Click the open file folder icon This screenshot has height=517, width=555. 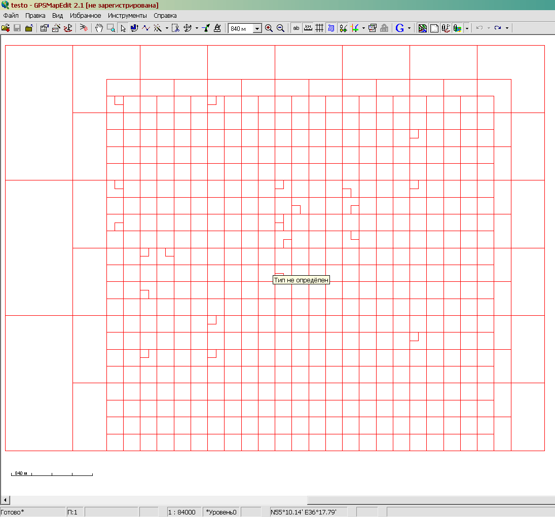[x=6, y=28]
